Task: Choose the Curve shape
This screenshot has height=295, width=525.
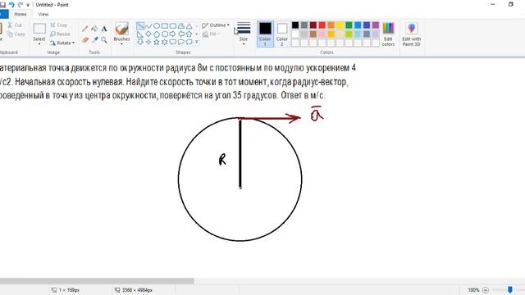Action: coord(148,25)
